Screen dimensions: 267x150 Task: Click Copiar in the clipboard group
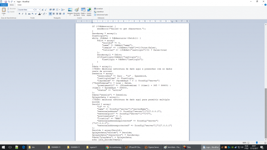[x=11, y=12]
